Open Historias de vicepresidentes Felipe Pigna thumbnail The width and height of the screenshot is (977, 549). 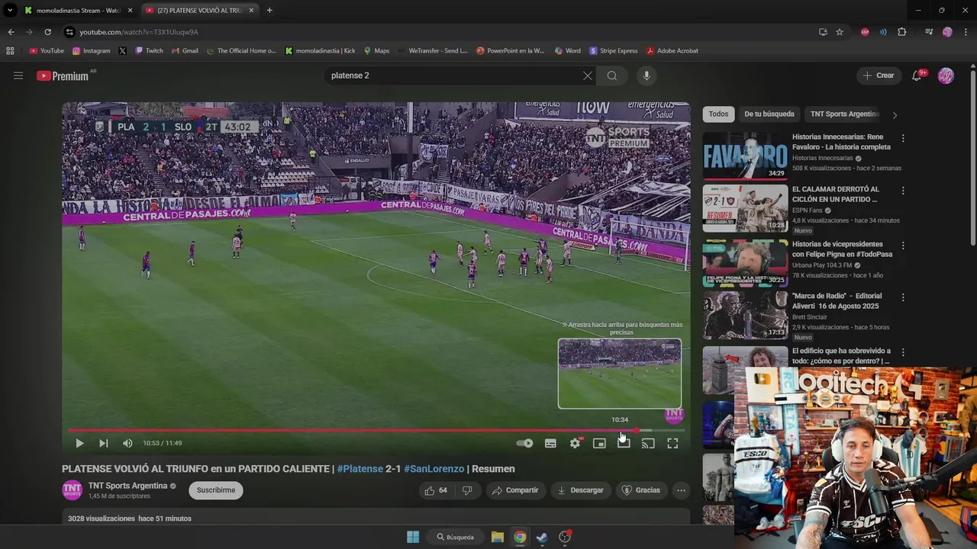coord(745,262)
